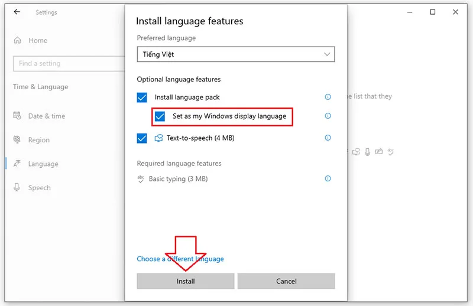473x306 pixels.
Task: Toggle Set as my Windows display language
Action: pos(160,116)
